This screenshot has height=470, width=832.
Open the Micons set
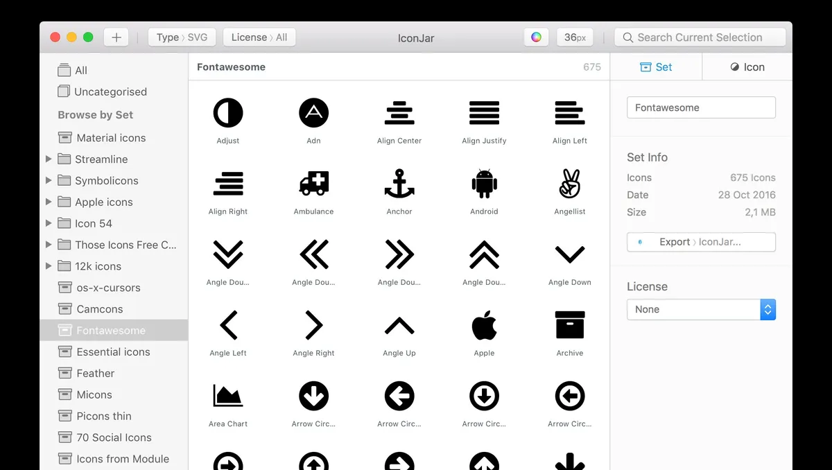114,394
